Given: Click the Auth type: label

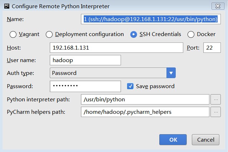Looking at the screenshot, I should click(20, 73).
